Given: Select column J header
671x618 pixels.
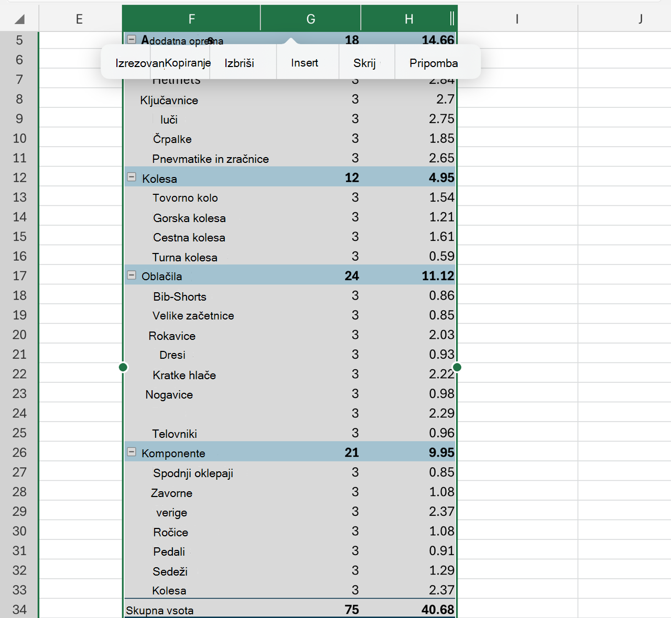Looking at the screenshot, I should pyautogui.click(x=640, y=19).
